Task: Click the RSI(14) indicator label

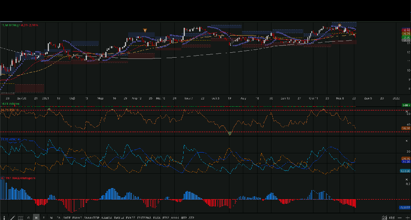Action: [x=15, y=110]
